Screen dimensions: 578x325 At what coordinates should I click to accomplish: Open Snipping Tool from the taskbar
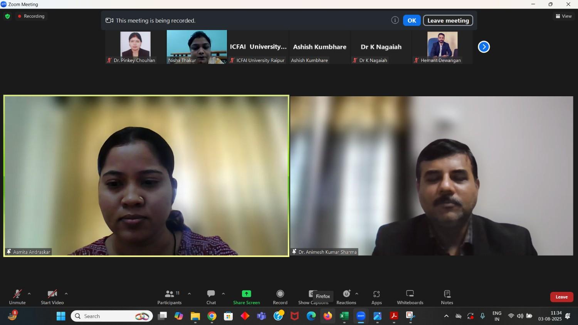(x=410, y=316)
